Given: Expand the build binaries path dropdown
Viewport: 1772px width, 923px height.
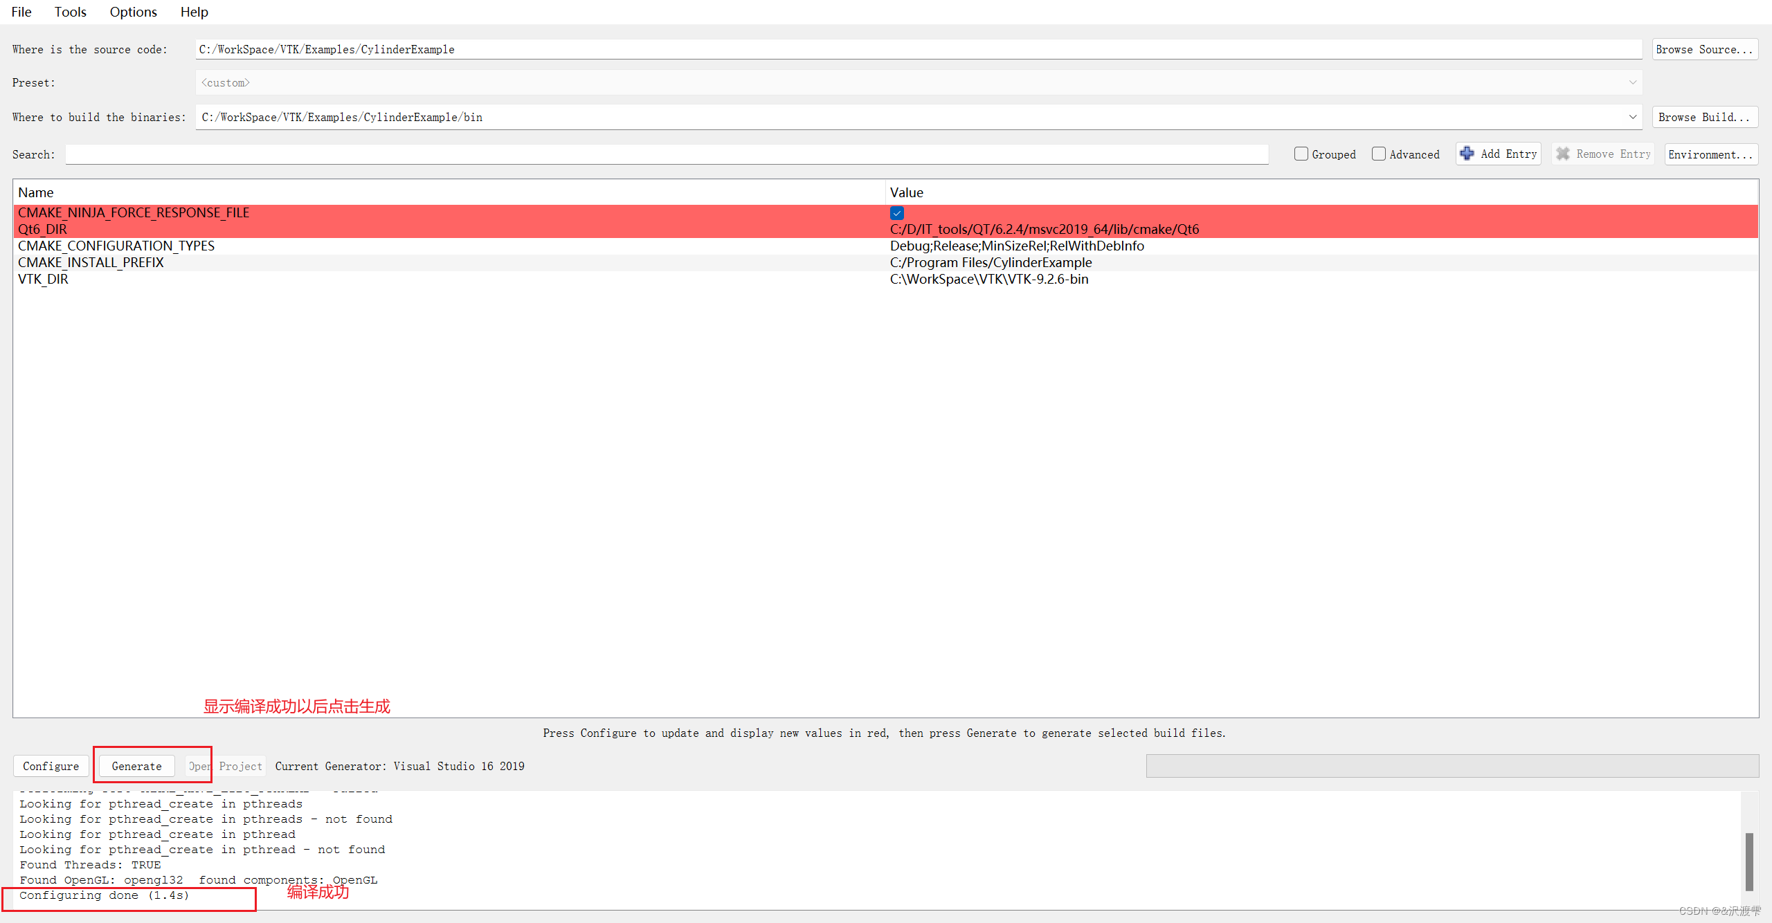Looking at the screenshot, I should 1634,116.
